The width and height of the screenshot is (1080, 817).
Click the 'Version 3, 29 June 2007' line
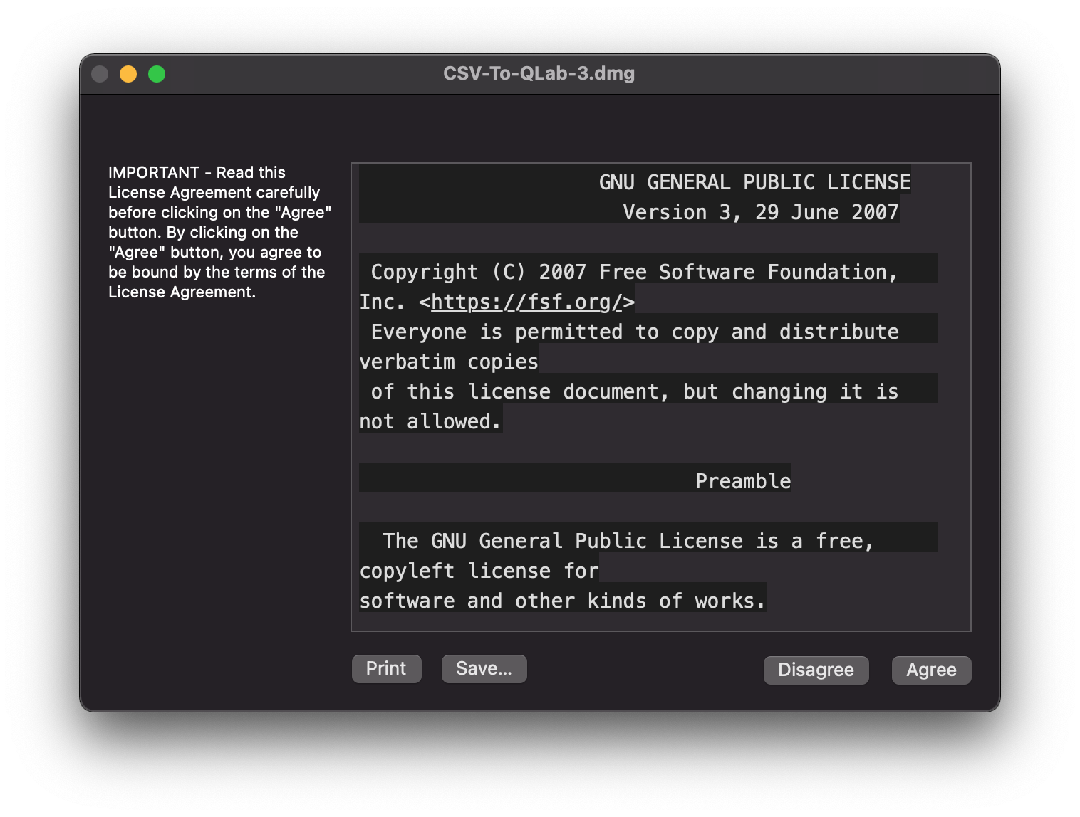tap(760, 212)
